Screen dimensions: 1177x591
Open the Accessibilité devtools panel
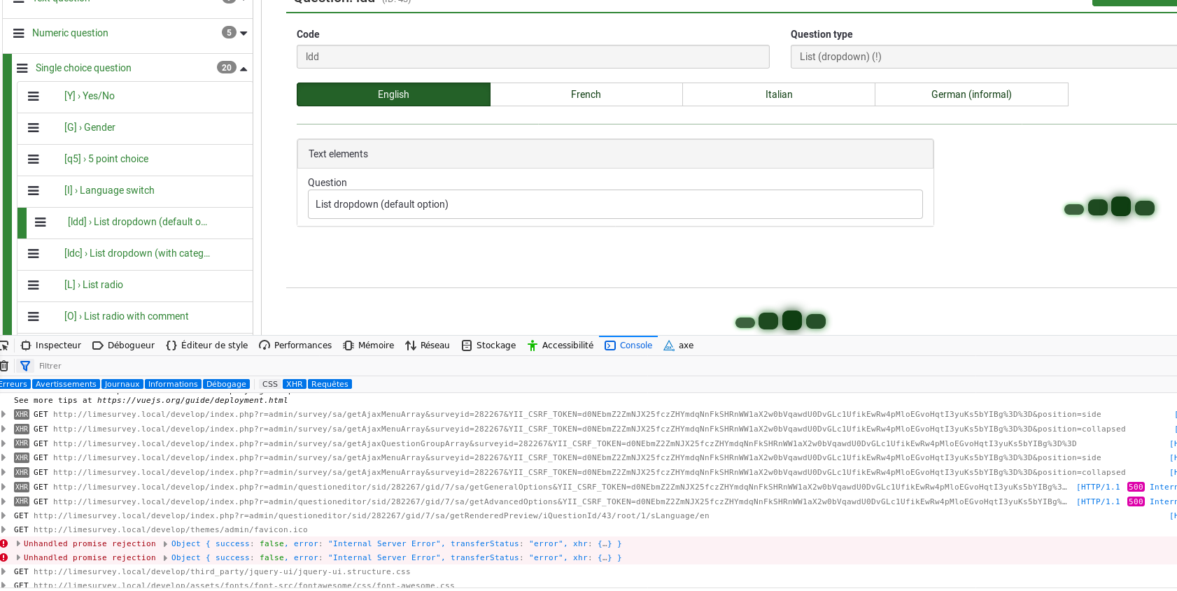560,346
